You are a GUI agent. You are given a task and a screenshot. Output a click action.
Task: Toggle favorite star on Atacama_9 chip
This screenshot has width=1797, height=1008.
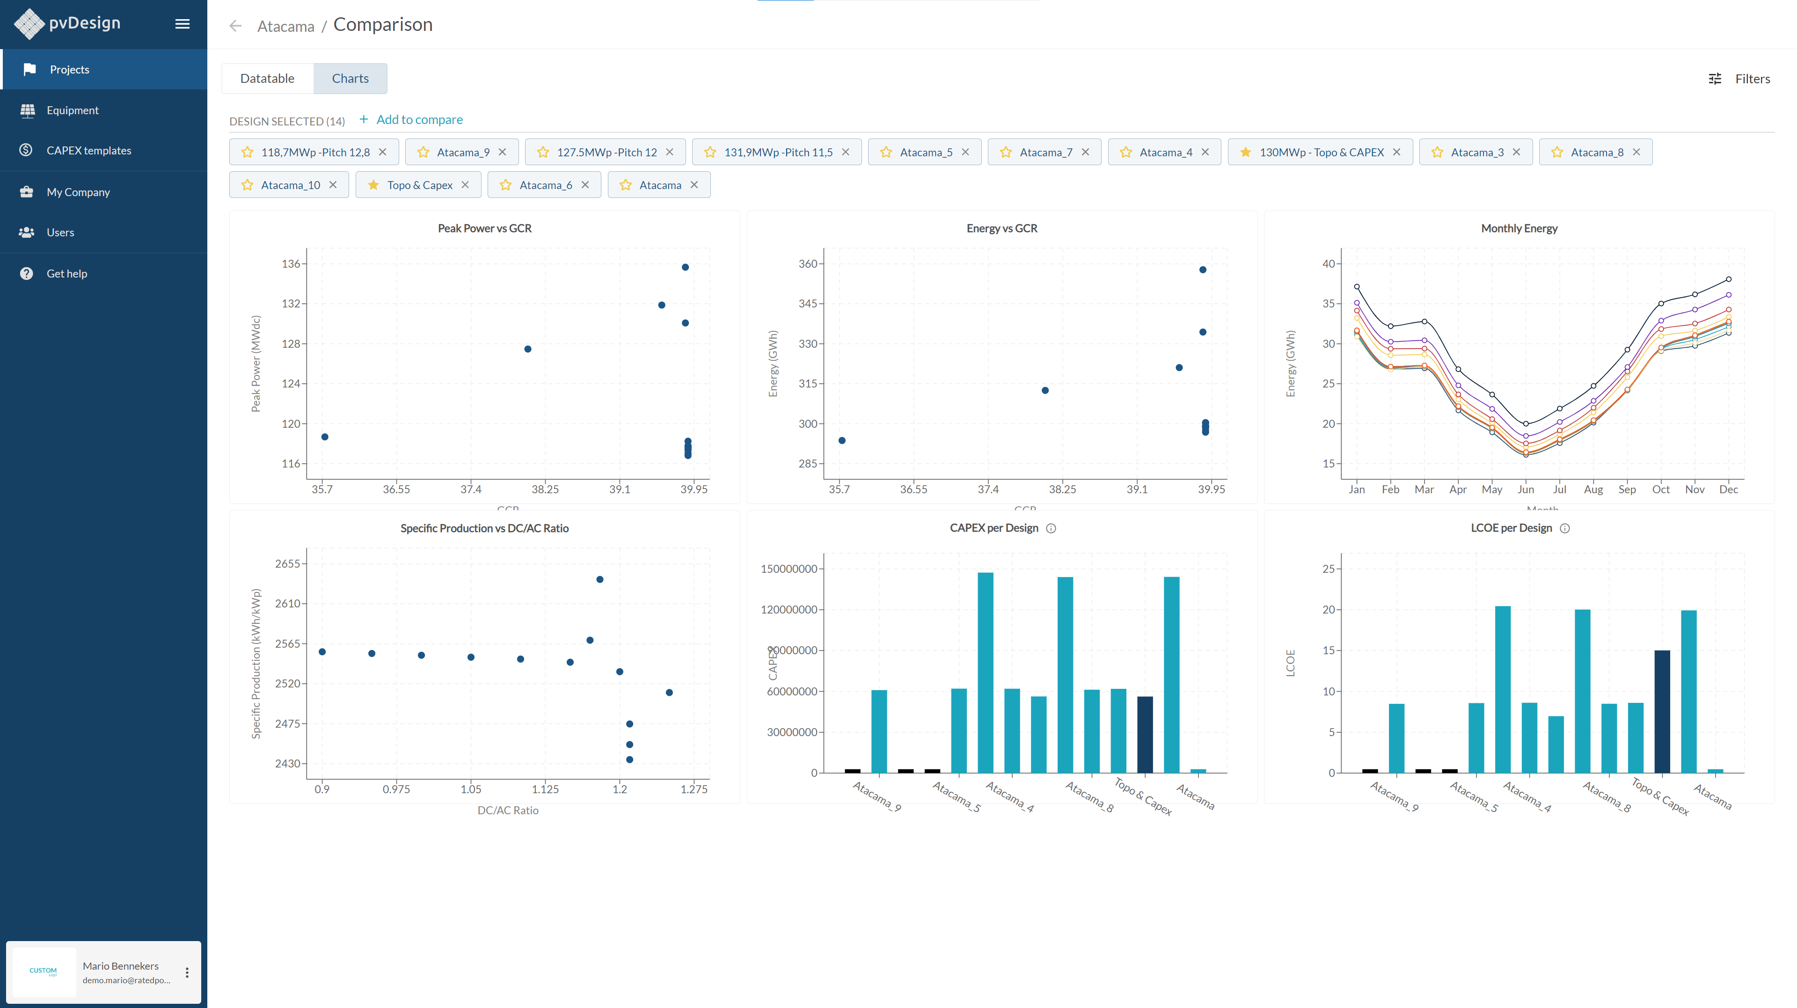[423, 152]
